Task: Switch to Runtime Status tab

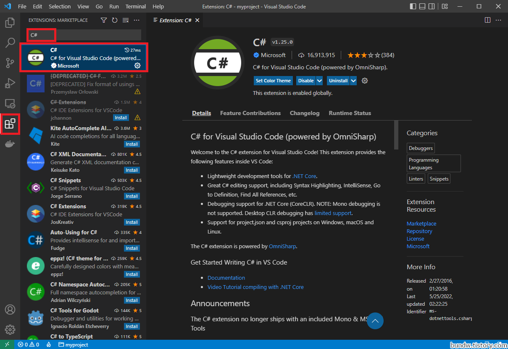Action: coord(350,113)
